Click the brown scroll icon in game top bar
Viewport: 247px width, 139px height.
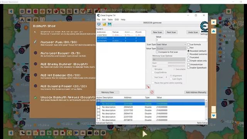pos(63,11)
